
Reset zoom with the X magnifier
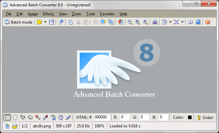click(137, 22)
